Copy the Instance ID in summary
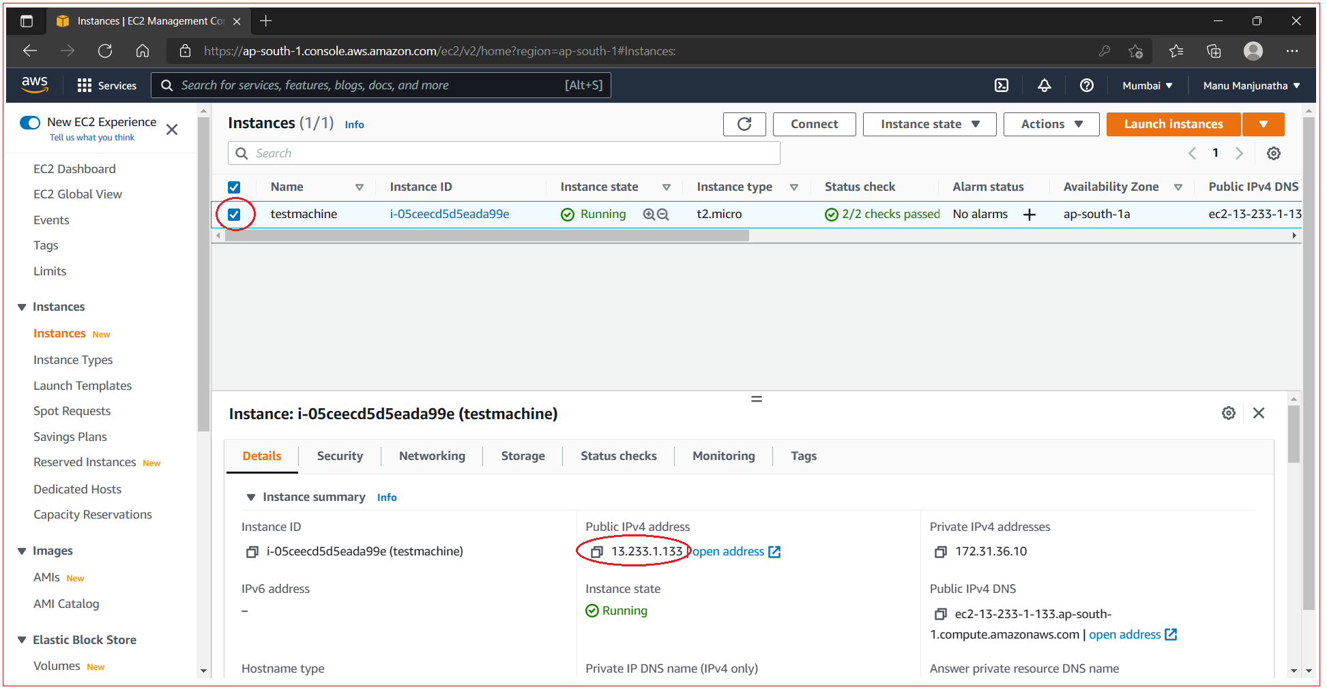 (x=252, y=551)
